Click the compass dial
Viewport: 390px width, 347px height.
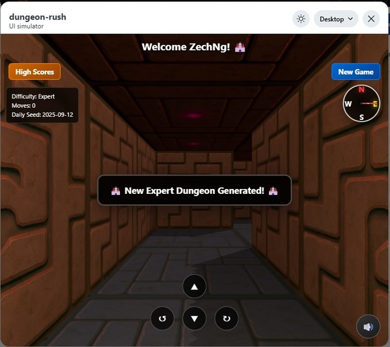[x=362, y=104]
